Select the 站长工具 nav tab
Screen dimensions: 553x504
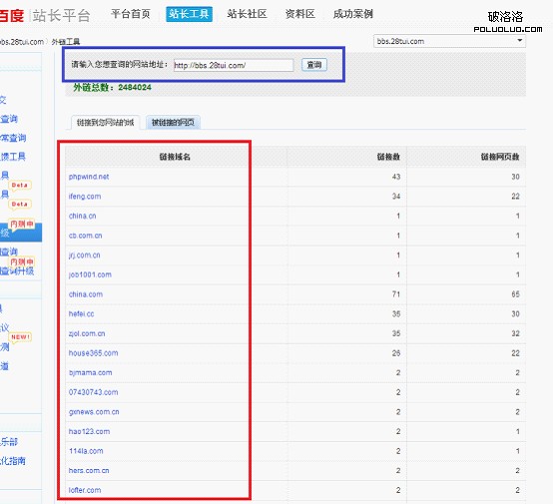[x=189, y=14]
